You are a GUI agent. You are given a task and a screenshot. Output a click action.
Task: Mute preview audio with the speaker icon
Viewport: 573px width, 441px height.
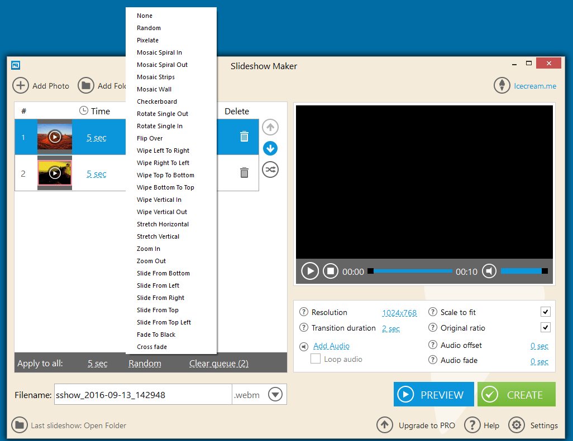pos(490,272)
